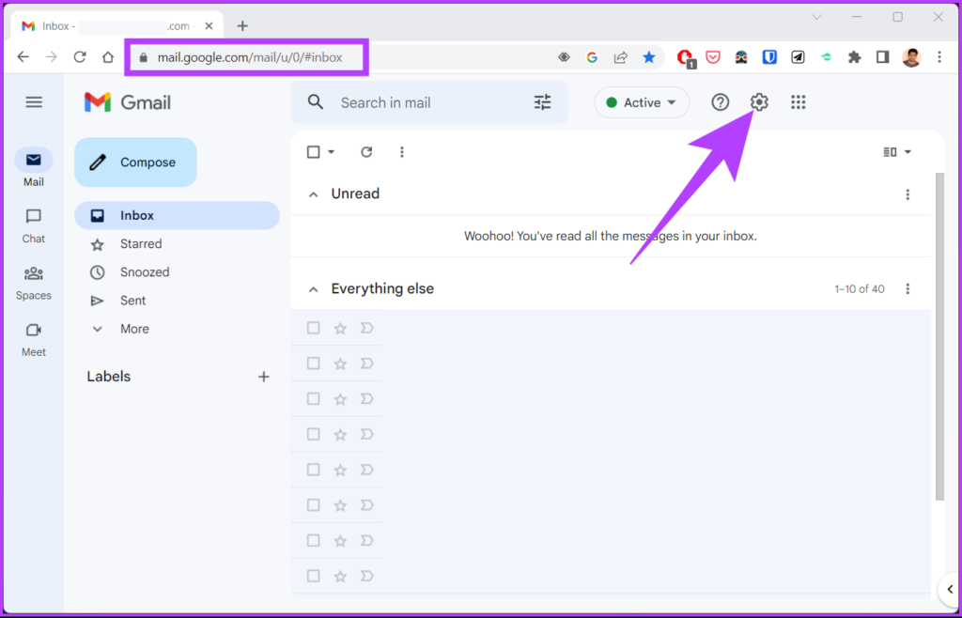
Task: Open Meet in the sidebar
Action: click(33, 340)
